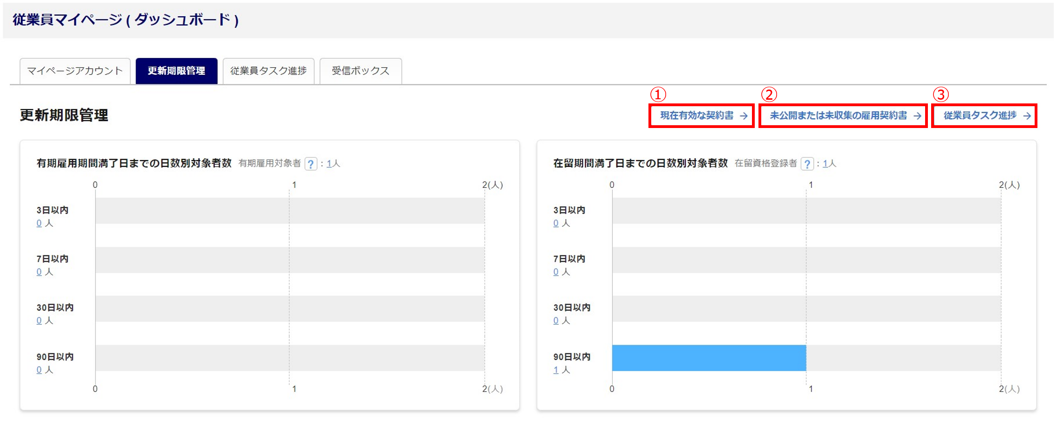Click 3日以内 count in 在留期間 chart
This screenshot has width=1056, height=429.
point(556,224)
